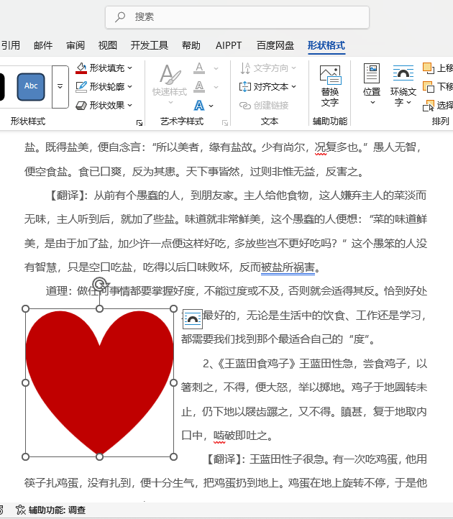Expand 形状填充 dropdown chevron
453x519 pixels.
(130, 68)
